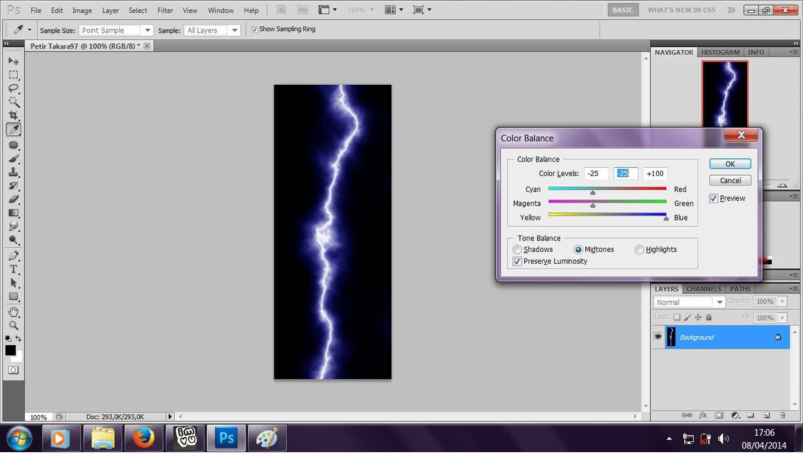Open the Fill slider arrow

(782, 318)
